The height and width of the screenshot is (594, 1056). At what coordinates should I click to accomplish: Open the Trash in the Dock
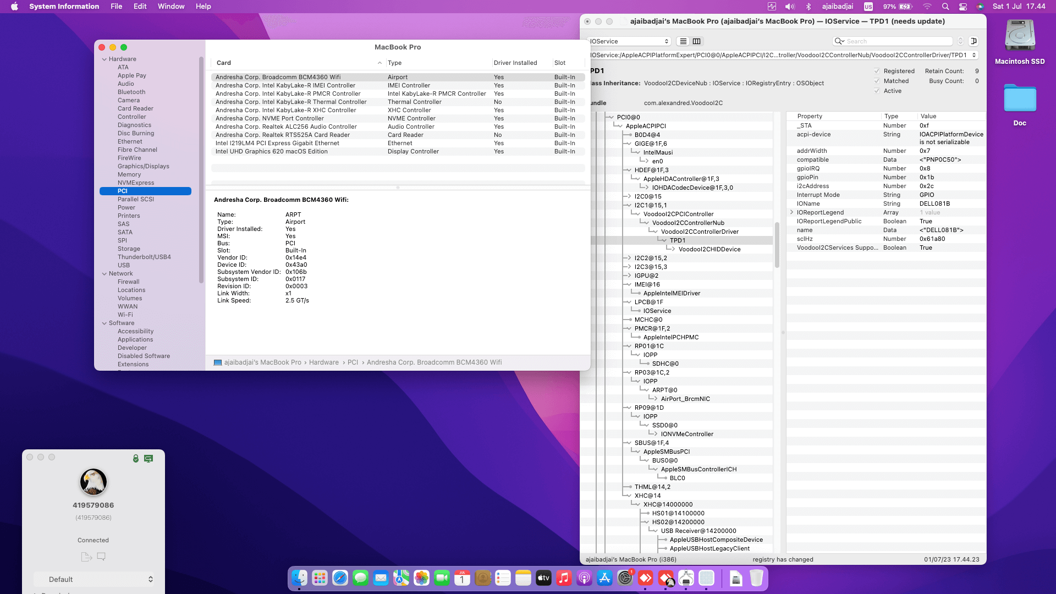click(x=756, y=578)
